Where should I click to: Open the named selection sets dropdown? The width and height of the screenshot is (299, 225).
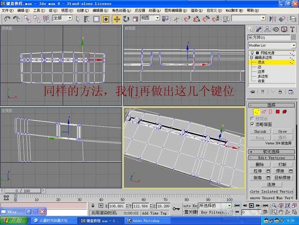click(x=263, y=18)
